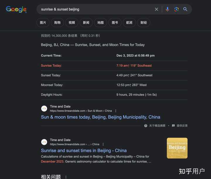Click Time and Date favicon of second result
This screenshot has height=179, width=211.
(44, 142)
